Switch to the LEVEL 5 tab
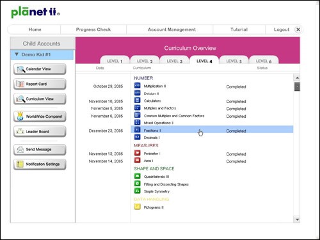The height and width of the screenshot is (240, 320). (x=234, y=61)
